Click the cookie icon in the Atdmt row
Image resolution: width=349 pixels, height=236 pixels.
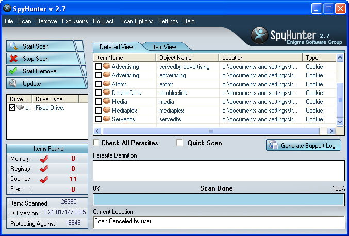pos(107,84)
